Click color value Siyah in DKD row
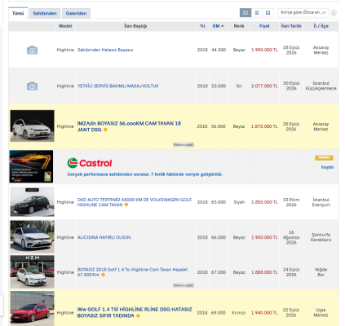 pyautogui.click(x=239, y=202)
